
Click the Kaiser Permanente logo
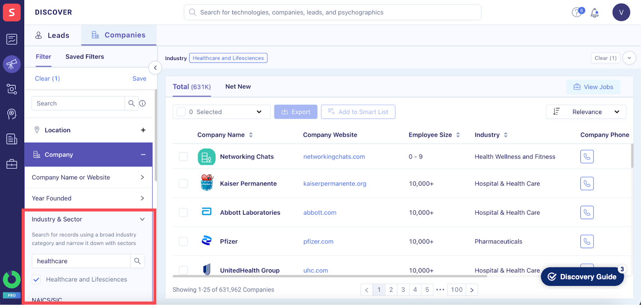coord(207,183)
